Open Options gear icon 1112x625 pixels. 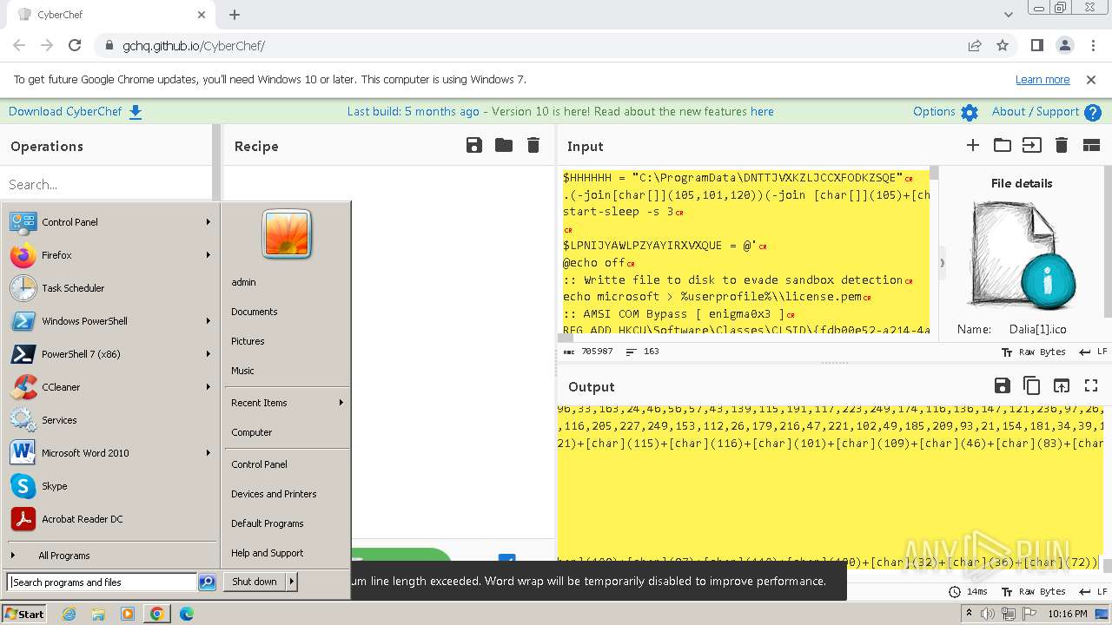coord(970,112)
